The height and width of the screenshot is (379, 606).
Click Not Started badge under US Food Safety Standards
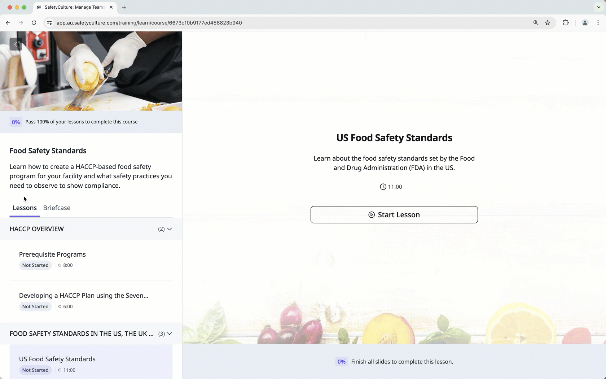pyautogui.click(x=35, y=370)
